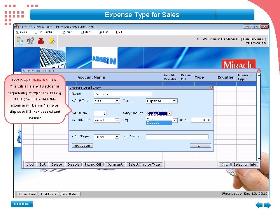Click the Equation button in dialog
Image resolution: width=280 pixels, height=210 pixels.
[x=82, y=145]
